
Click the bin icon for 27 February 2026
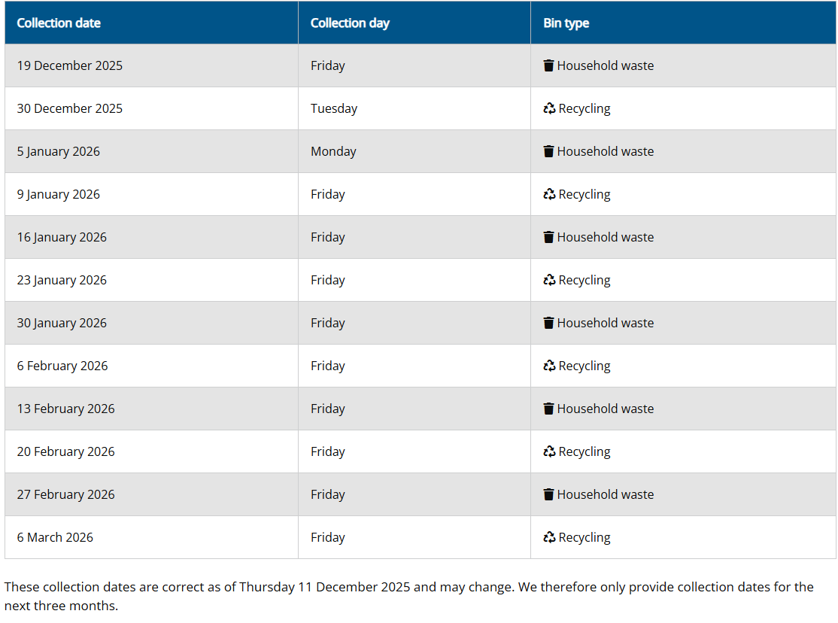pyautogui.click(x=548, y=494)
